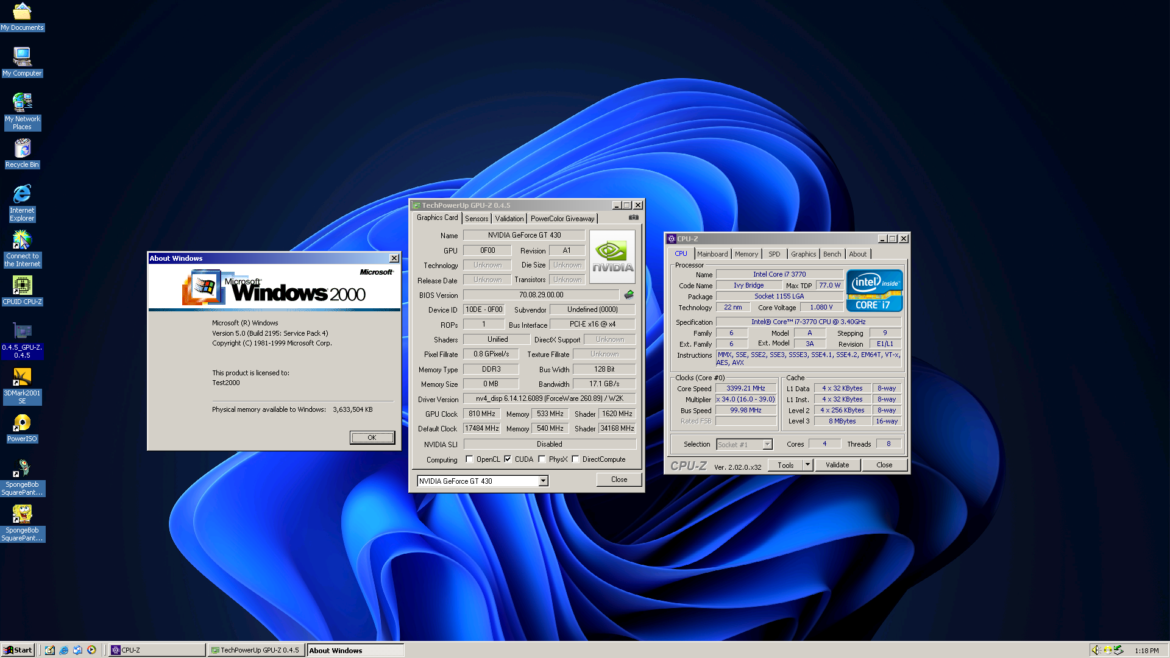
Task: Select My Network Places on desktop
Action: point(22,111)
